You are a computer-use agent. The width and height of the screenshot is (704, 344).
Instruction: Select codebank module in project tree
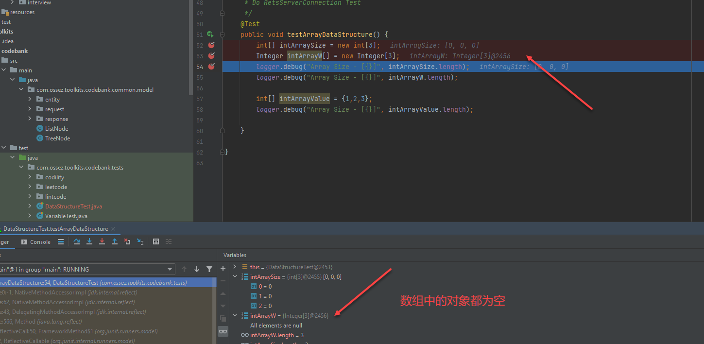click(15, 51)
